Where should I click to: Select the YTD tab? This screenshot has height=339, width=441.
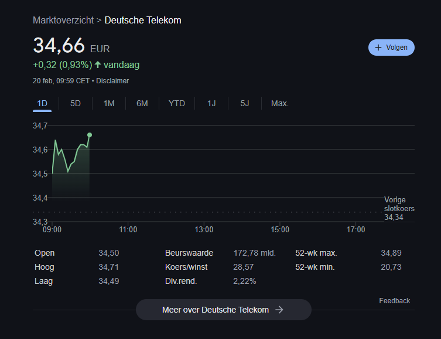[177, 104]
